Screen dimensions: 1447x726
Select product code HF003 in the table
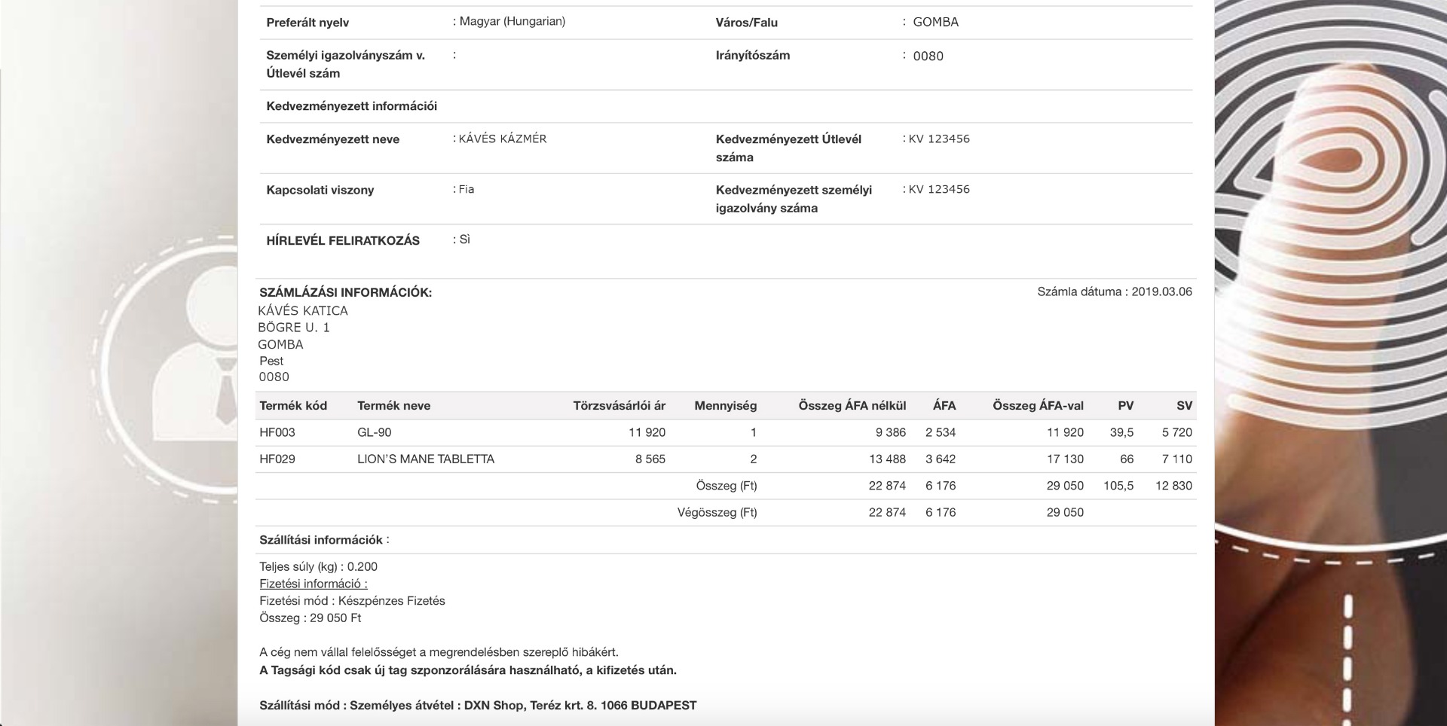point(277,432)
